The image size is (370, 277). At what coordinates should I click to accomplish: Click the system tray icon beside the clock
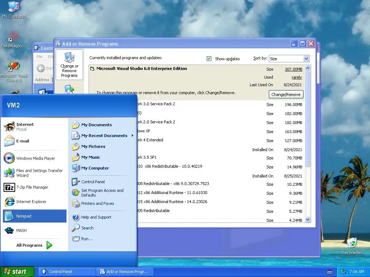click(x=343, y=272)
